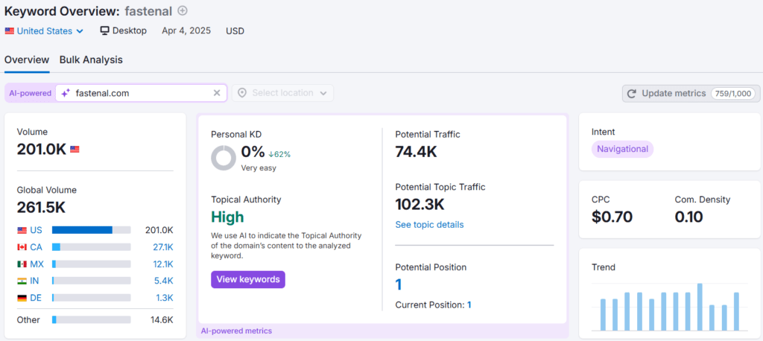Click the Germany flag in Global Volume

pos(22,298)
